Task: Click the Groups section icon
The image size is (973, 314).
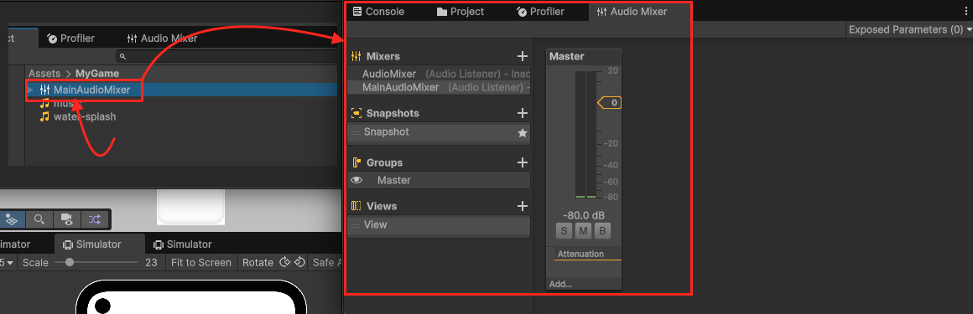Action: point(356,163)
